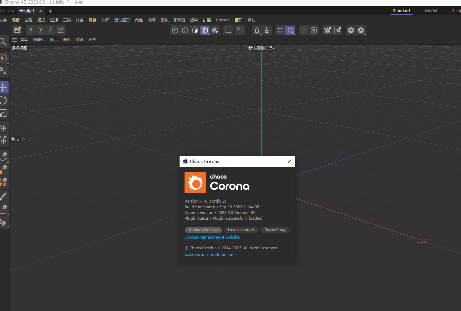Select the cubes with pen tool
461x311 pixels.
tap(3, 182)
